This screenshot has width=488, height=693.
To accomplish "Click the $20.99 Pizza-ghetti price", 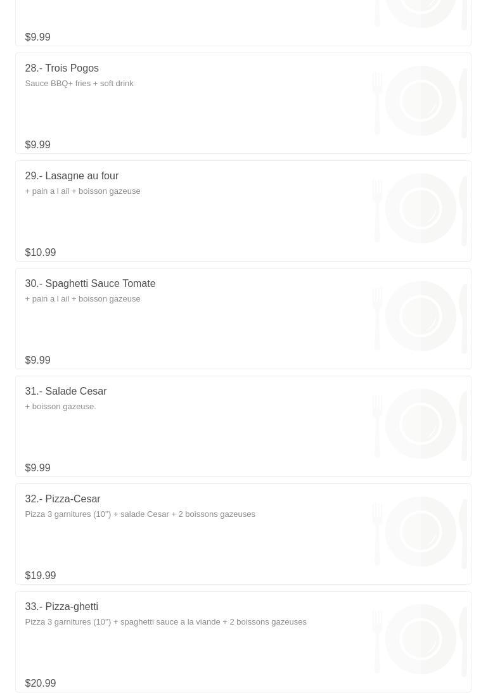I will (x=41, y=683).
